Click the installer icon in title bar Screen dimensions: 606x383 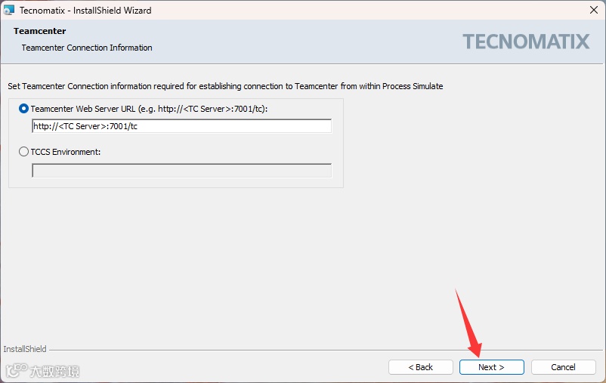point(8,10)
